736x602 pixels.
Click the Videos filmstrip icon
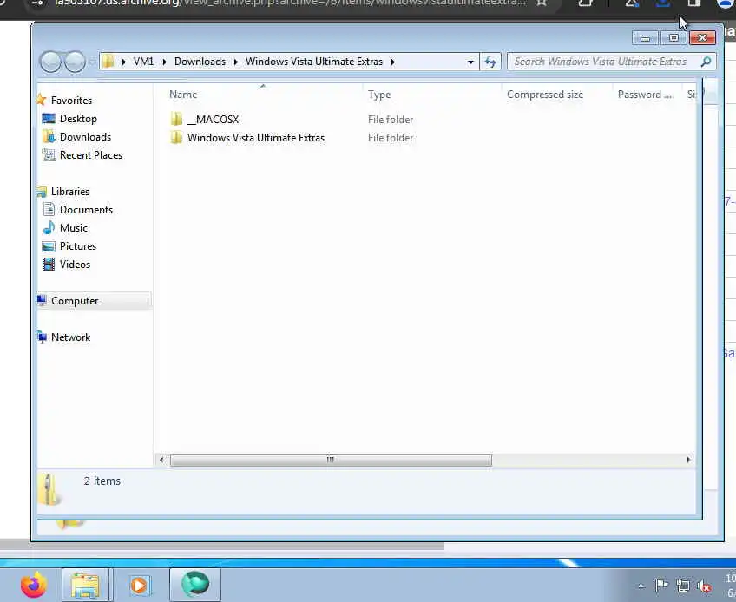(49, 265)
